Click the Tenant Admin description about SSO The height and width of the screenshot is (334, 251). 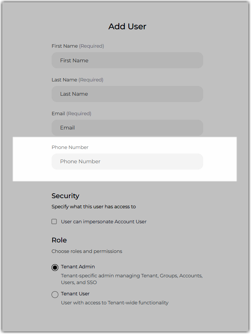pos(132,279)
